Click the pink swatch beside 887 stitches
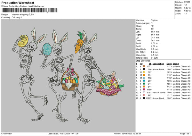Image resolution: width=192 pixels, height=136 pixels. [144, 95]
